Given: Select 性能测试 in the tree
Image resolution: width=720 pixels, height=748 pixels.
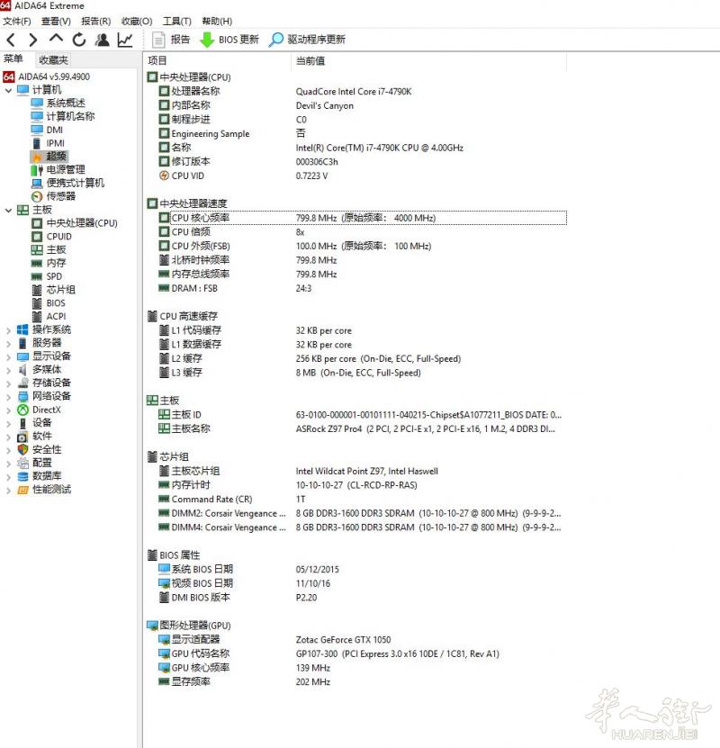Looking at the screenshot, I should pyautogui.click(x=44, y=490).
